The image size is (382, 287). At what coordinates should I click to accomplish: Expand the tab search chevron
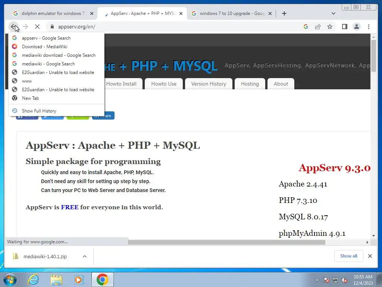[x=334, y=13]
